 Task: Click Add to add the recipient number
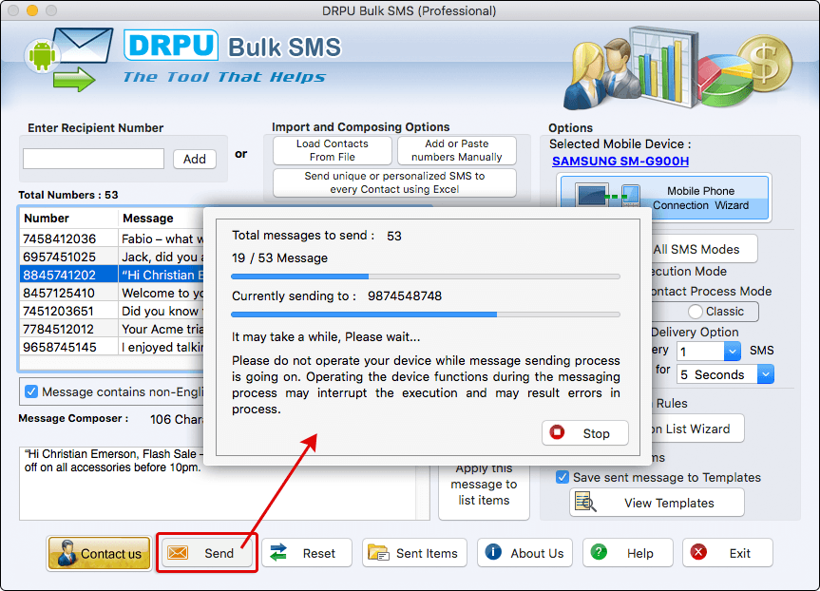(x=195, y=159)
